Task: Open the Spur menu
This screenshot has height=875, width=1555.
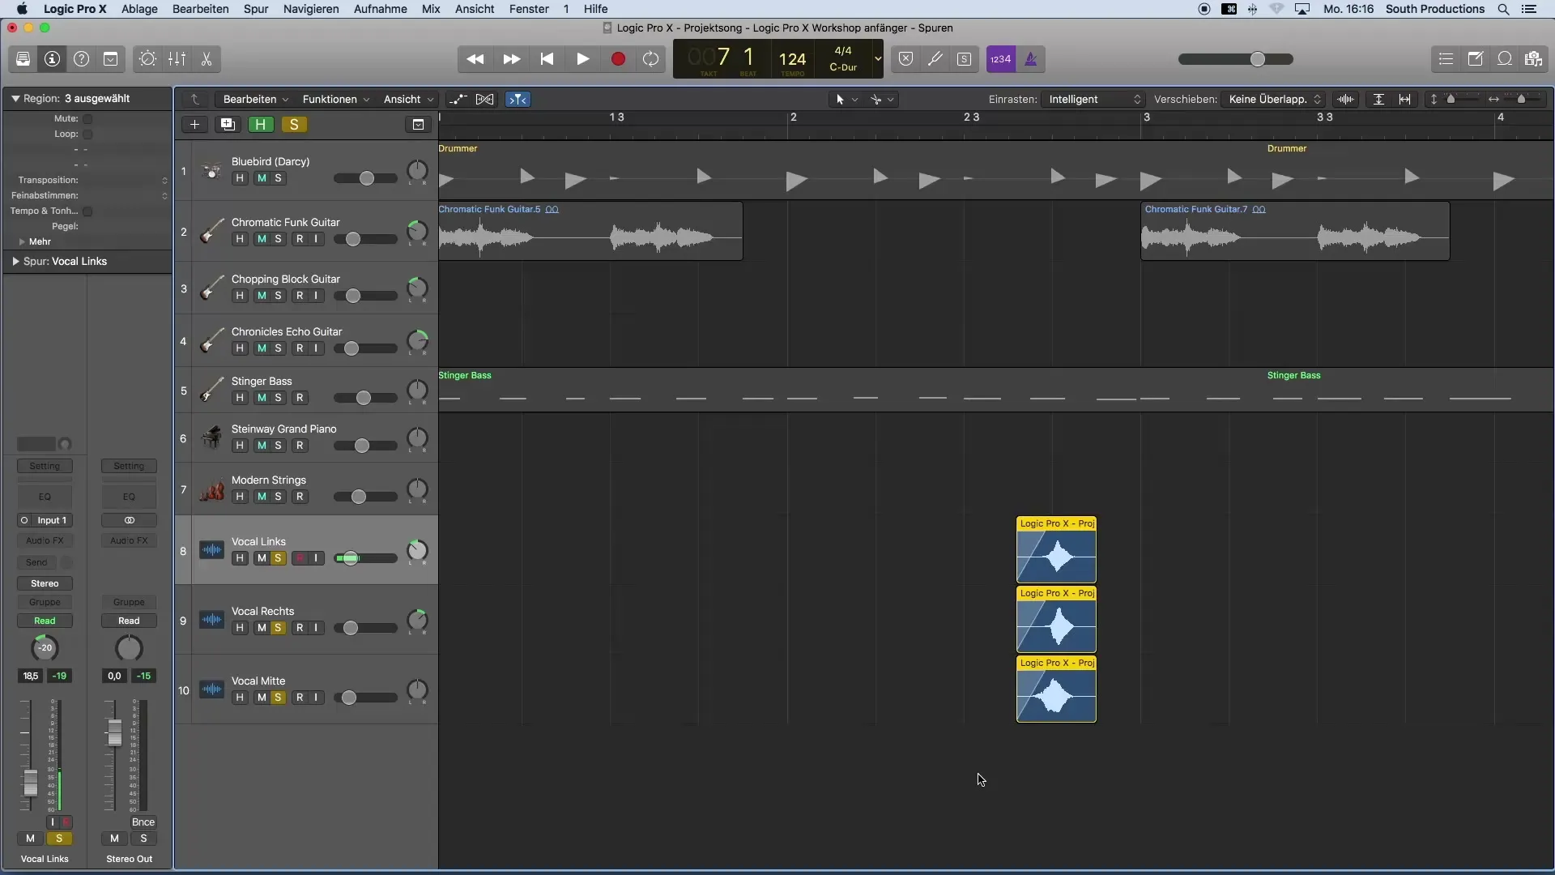Action: 256,9
